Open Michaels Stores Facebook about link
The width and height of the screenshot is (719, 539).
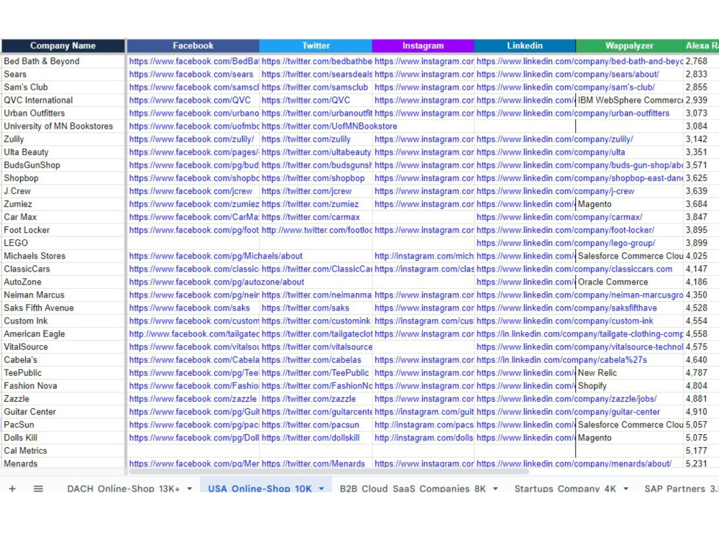point(216,257)
